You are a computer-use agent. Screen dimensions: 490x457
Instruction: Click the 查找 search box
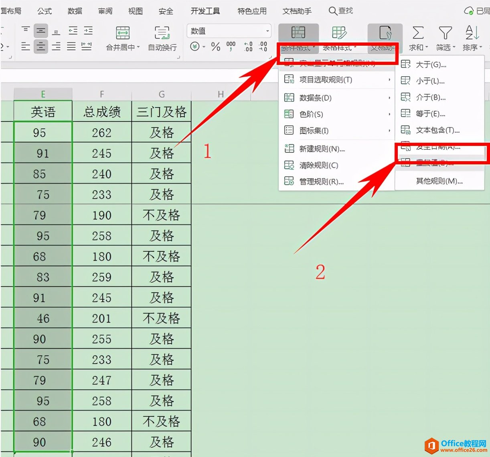341,11
